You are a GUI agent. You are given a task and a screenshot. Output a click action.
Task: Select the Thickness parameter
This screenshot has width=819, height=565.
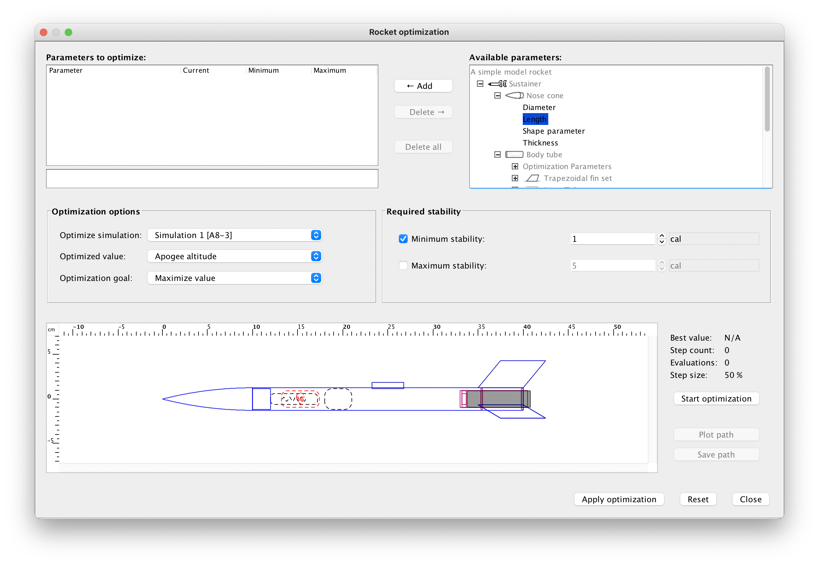tap(540, 143)
